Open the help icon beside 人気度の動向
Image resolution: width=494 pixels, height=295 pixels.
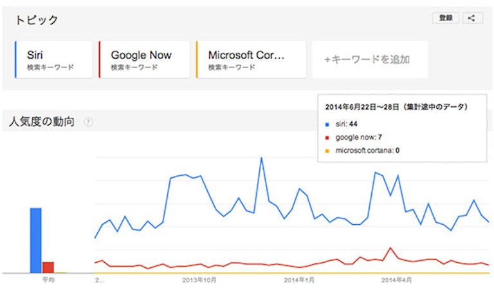click(88, 122)
